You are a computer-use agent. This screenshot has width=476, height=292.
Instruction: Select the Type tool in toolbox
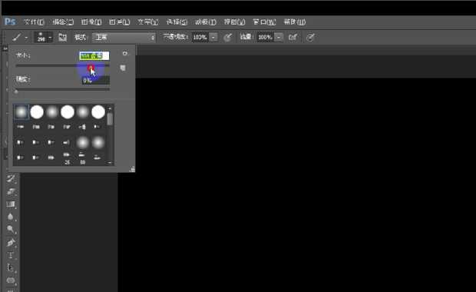pos(11,255)
